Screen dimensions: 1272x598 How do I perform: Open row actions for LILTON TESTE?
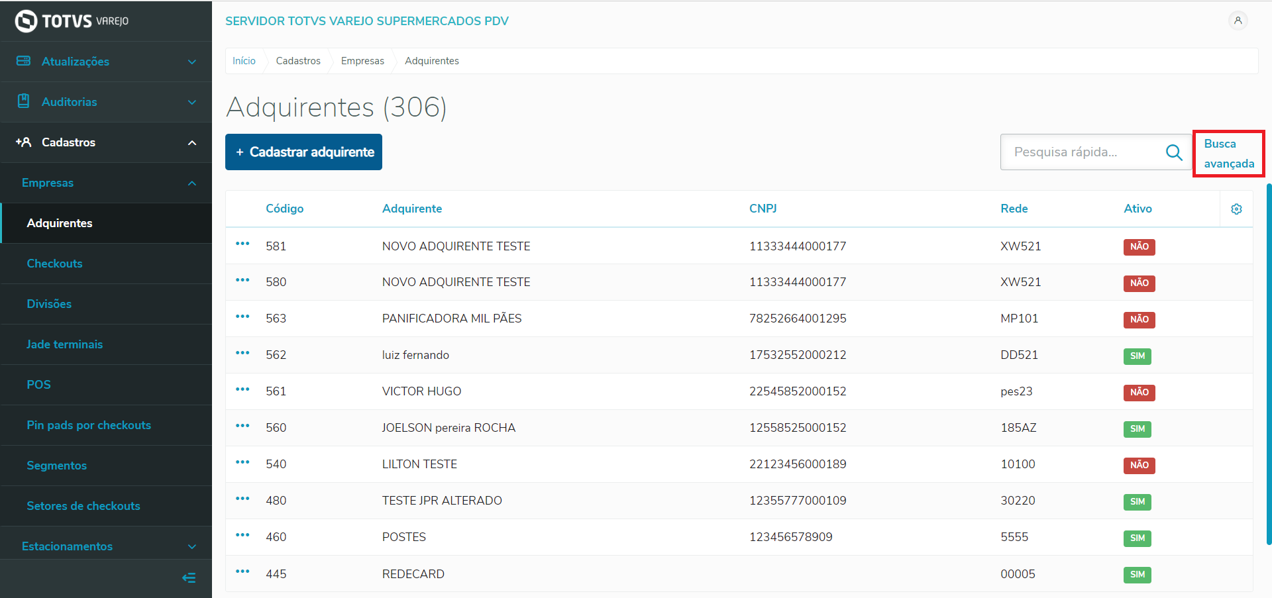pos(242,462)
